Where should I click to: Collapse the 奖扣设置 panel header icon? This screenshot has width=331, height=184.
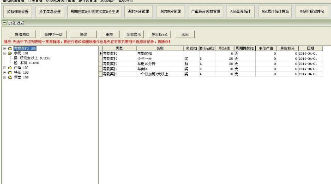pyautogui.click(x=4, y=23)
